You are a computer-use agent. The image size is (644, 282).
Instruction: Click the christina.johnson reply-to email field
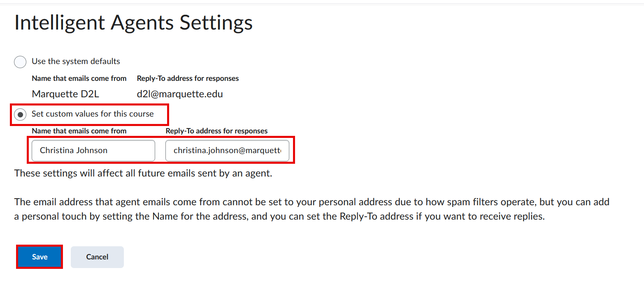point(227,151)
